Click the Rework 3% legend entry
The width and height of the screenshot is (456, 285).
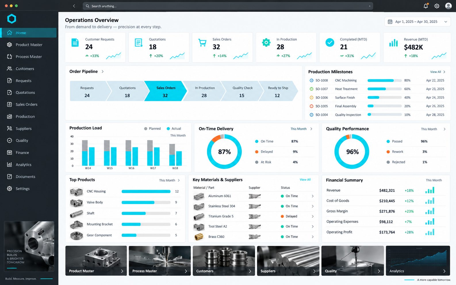407,152
